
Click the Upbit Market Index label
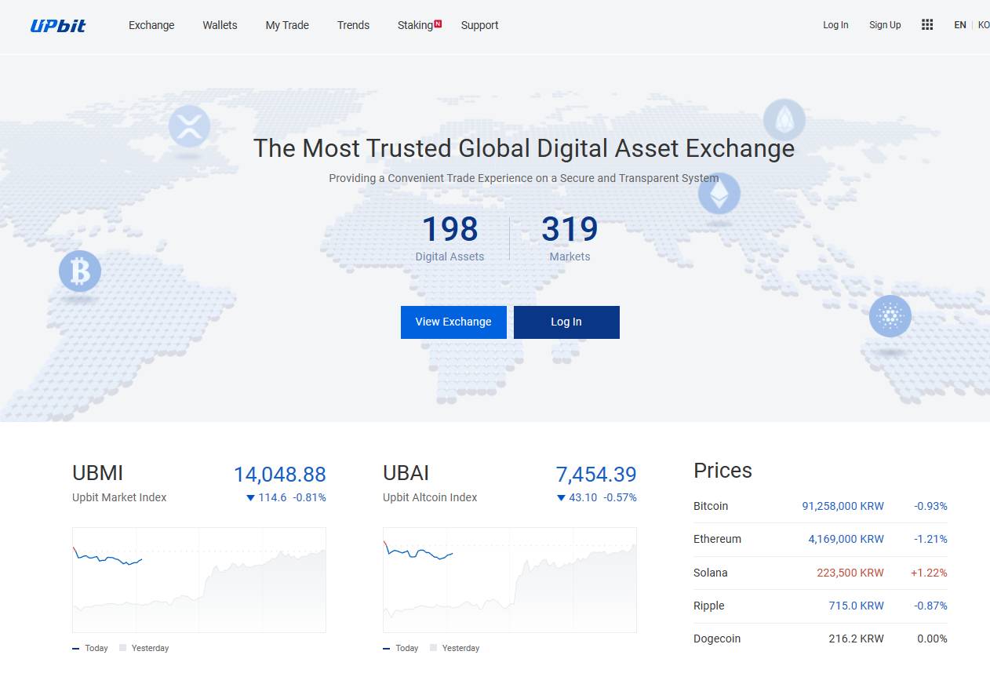119,497
